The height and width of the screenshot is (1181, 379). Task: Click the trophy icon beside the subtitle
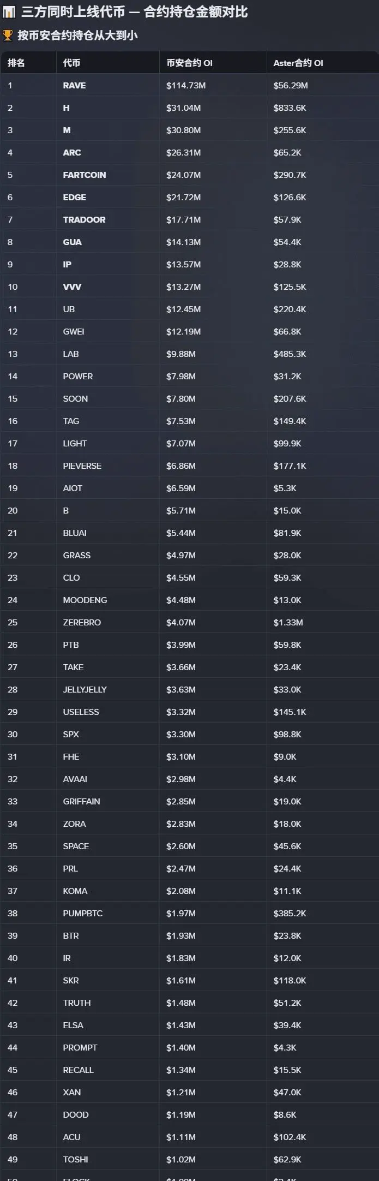[x=8, y=35]
